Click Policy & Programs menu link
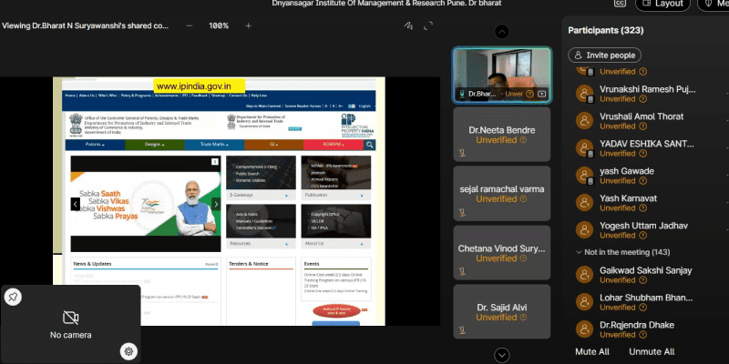The height and width of the screenshot is (364, 729). 136,96
